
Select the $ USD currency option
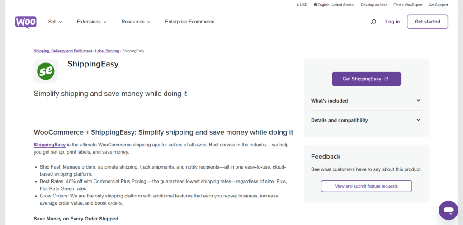pos(302,5)
